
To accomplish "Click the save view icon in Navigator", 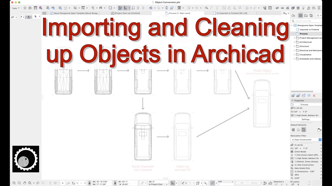I will 293,96.
